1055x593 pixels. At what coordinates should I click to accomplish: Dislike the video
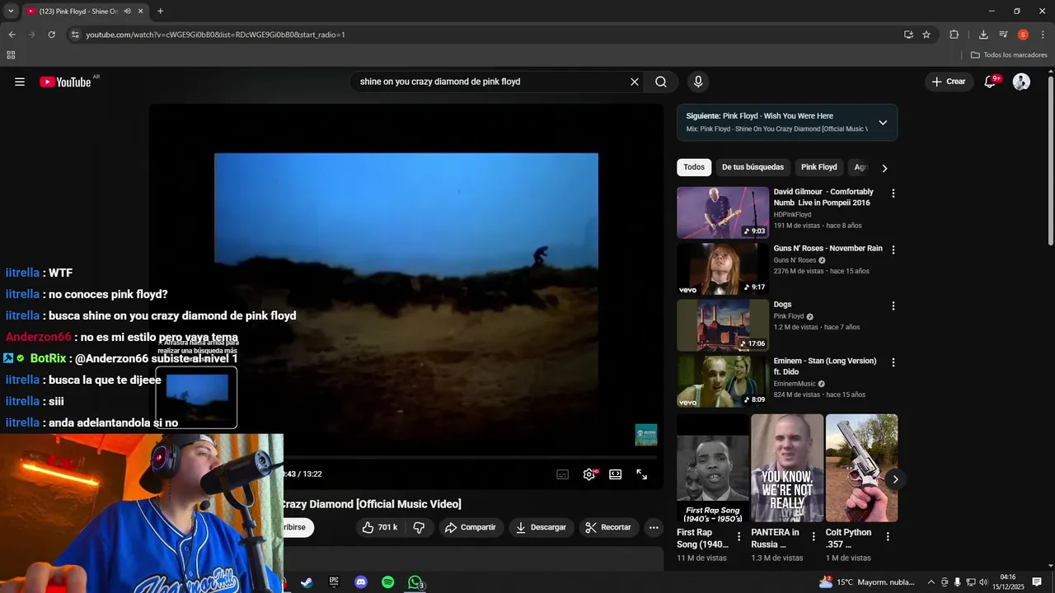click(419, 527)
